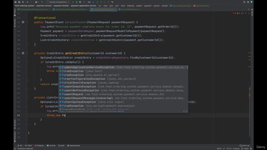Navigate back with the left arrow
This screenshot has width=267, height=150.
coord(28,2)
